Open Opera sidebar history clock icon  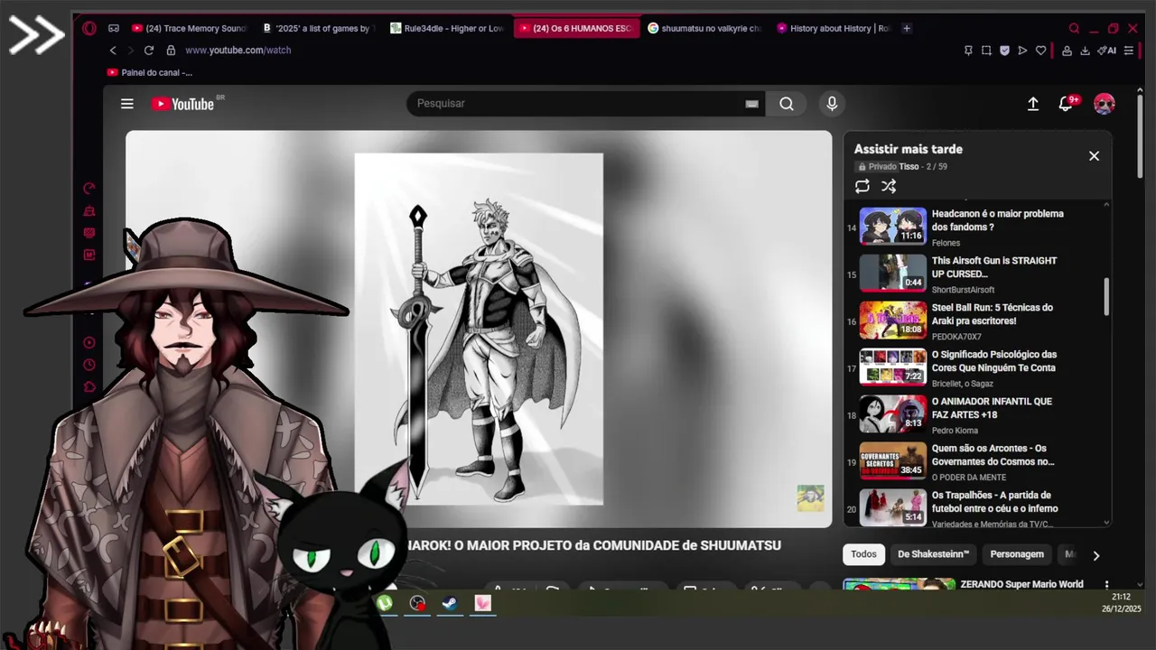(x=89, y=365)
